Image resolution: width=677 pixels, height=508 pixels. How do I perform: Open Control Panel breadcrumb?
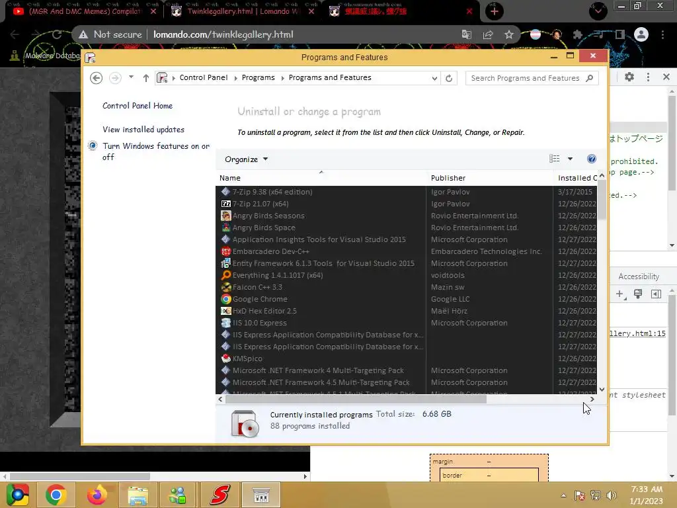point(204,77)
